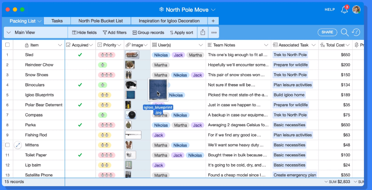Image resolution: width=372 pixels, height=190 pixels.
Task: Click the Reindeer Chow green priority tag
Action: (102, 65)
